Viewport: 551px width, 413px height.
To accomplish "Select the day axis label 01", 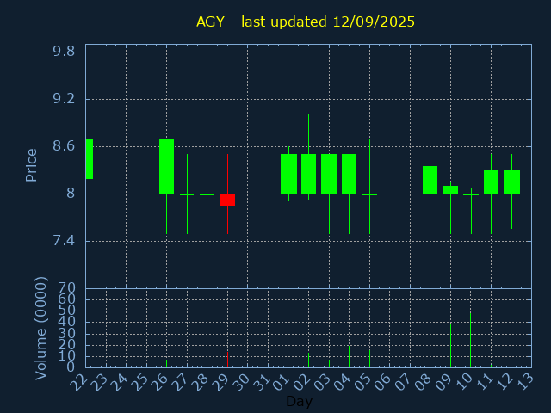I will pyautogui.click(x=282, y=382).
